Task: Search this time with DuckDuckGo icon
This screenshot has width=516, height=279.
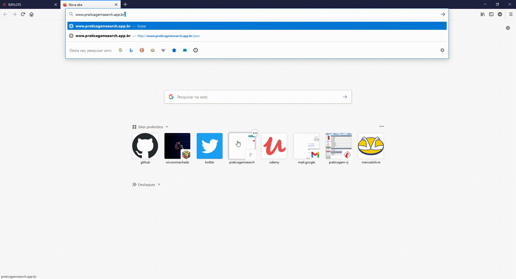Action: pyautogui.click(x=142, y=50)
